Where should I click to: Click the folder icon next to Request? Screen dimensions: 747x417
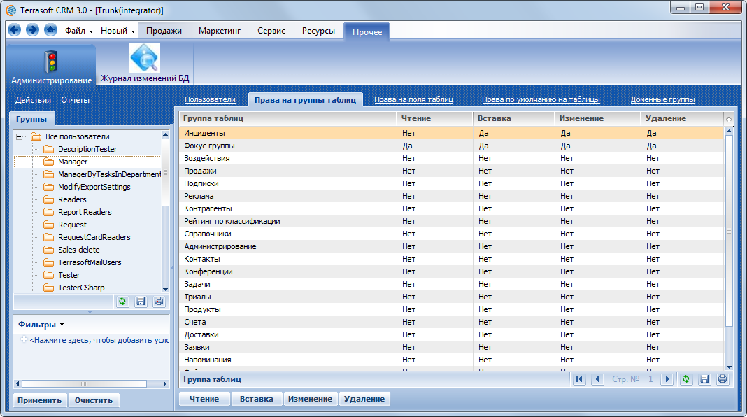coord(48,225)
